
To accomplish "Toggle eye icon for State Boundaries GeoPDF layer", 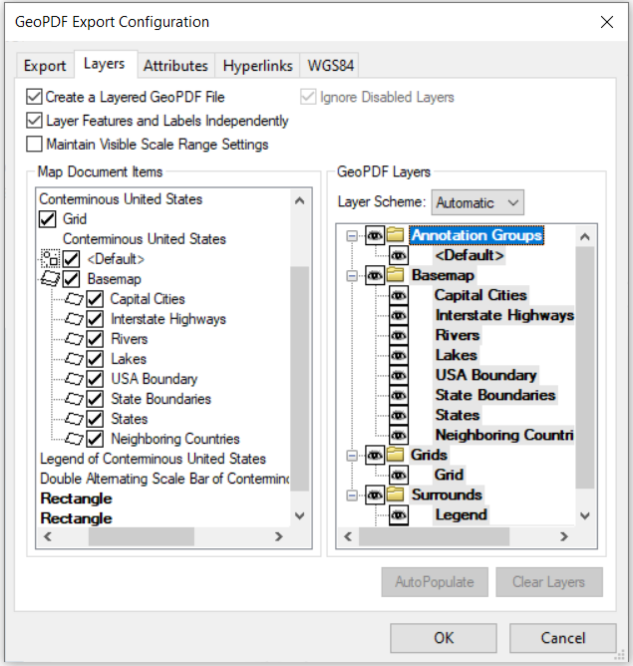I will coord(398,395).
